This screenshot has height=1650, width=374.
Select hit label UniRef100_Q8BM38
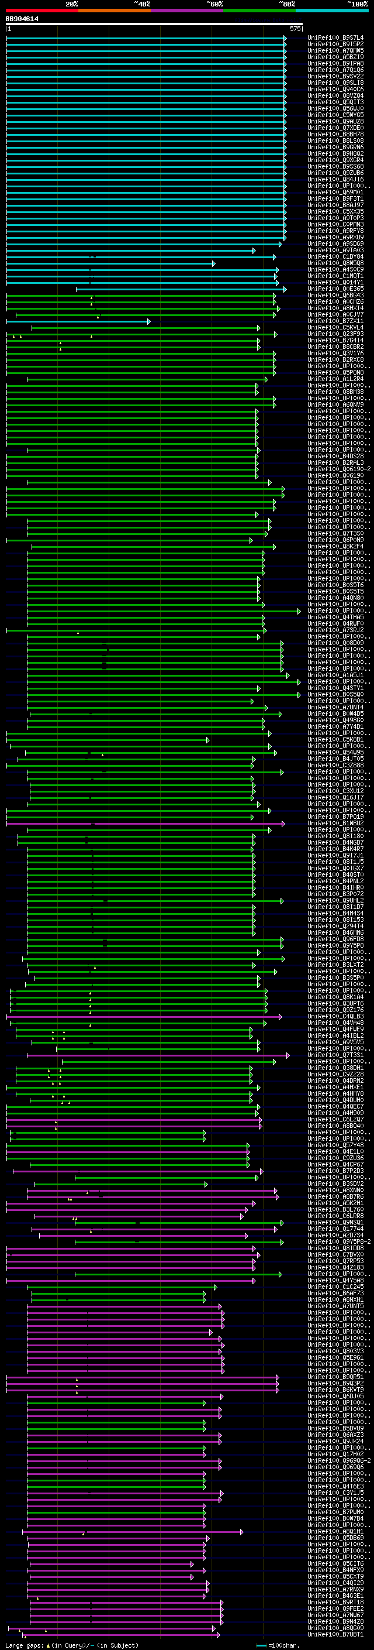[335, 392]
